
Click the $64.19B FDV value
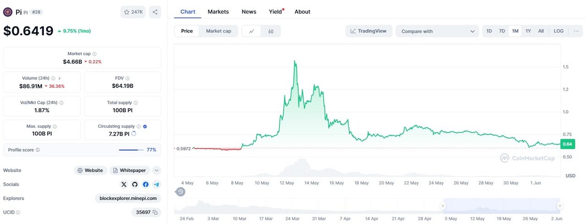pos(123,86)
